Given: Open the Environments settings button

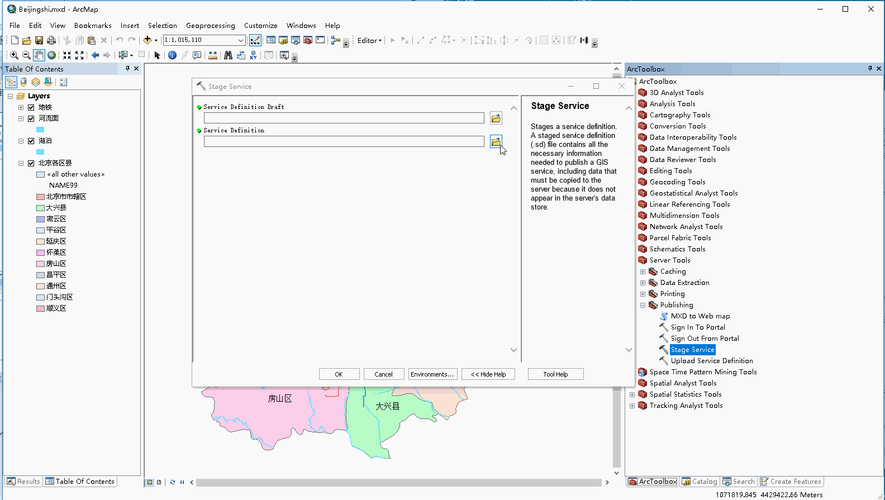Looking at the screenshot, I should pos(433,374).
